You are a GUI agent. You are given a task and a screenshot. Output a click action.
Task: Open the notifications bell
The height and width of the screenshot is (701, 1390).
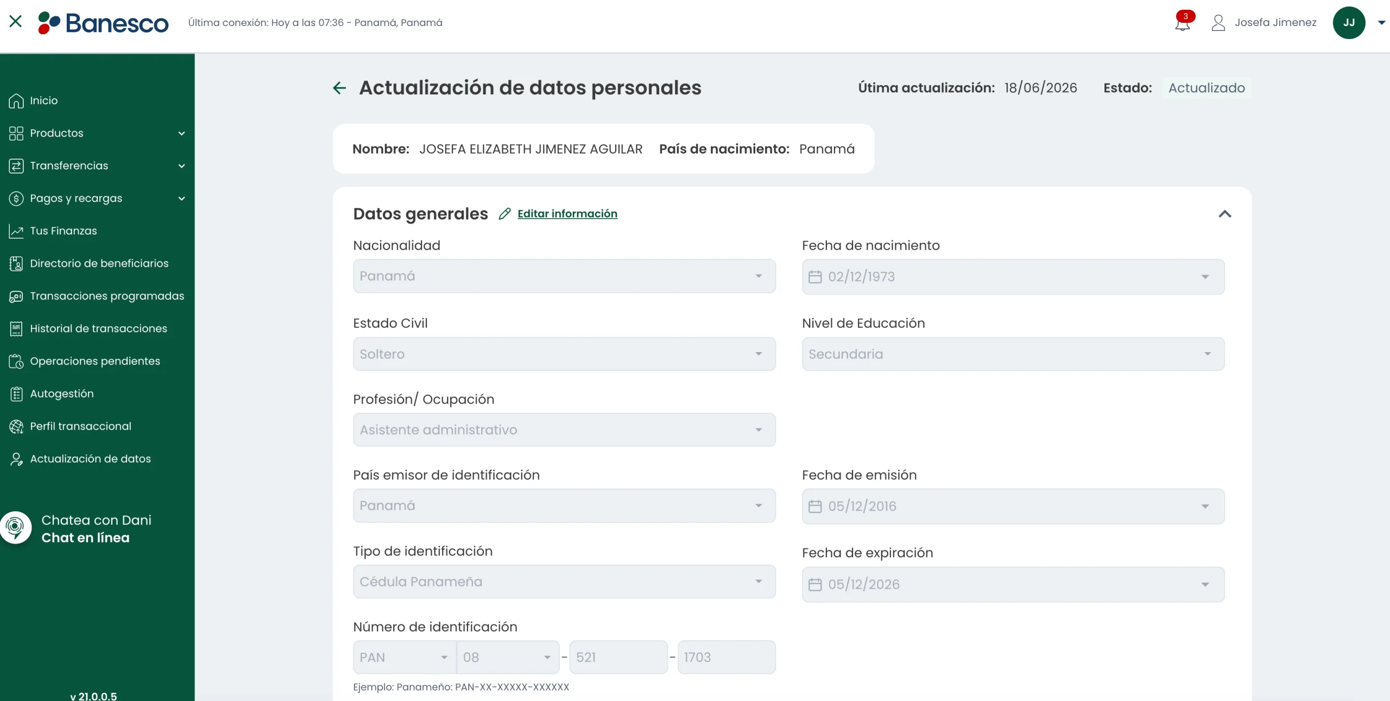coord(1183,23)
